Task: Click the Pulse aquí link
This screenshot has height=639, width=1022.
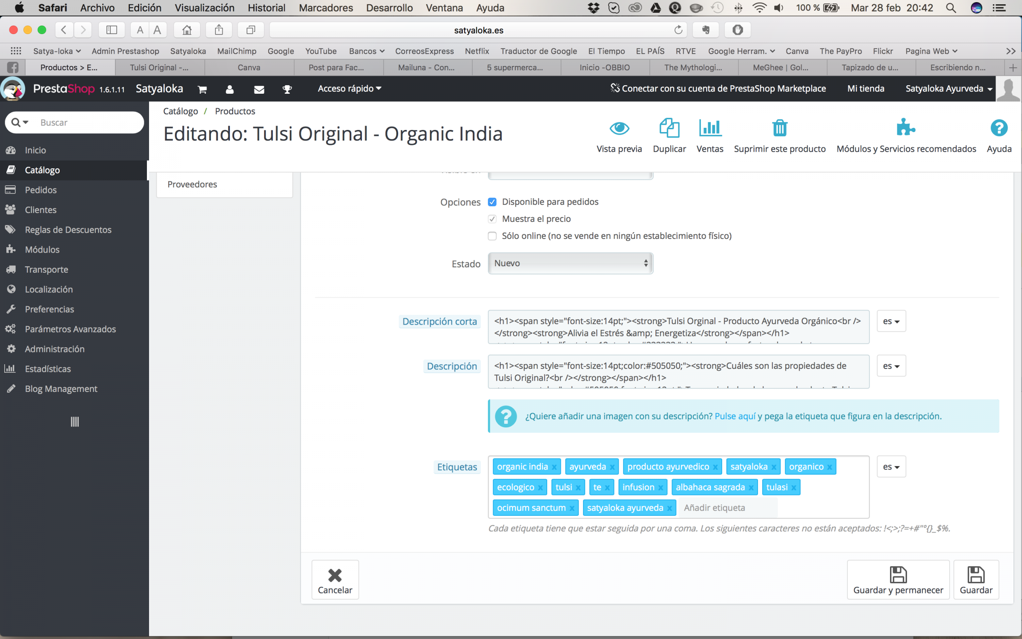Action: 735,416
